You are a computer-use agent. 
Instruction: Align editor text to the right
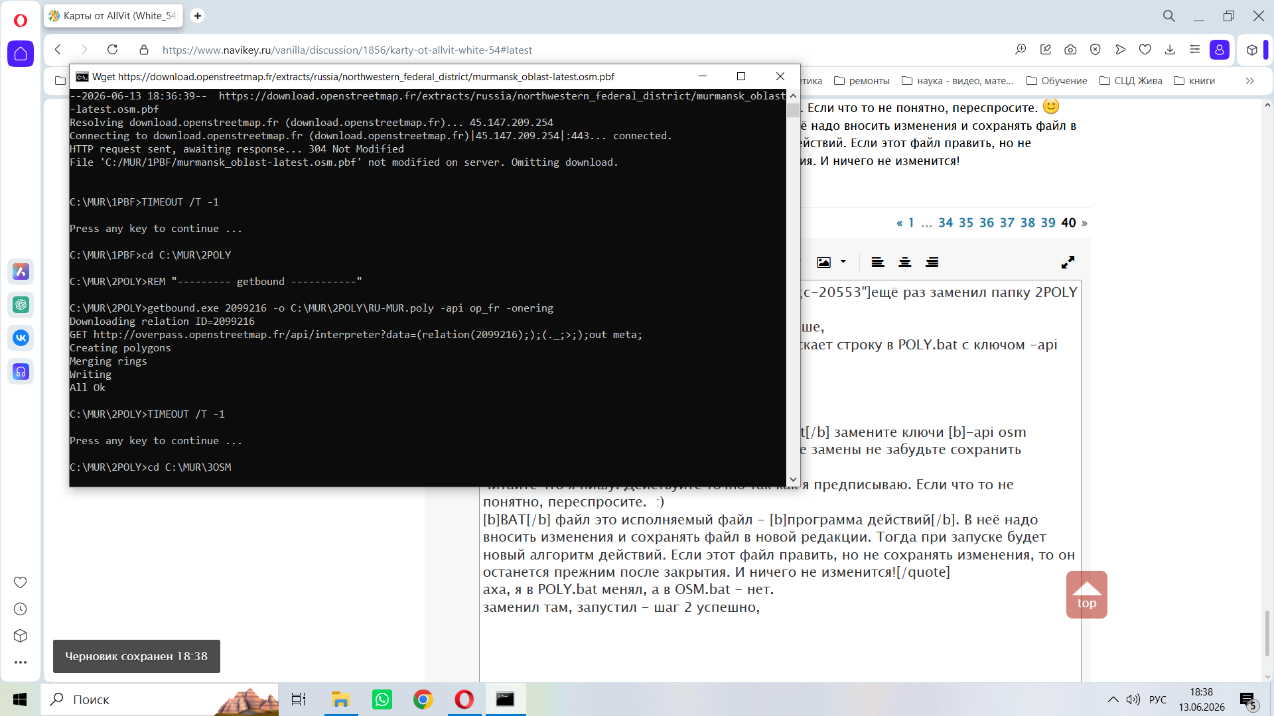[932, 263]
